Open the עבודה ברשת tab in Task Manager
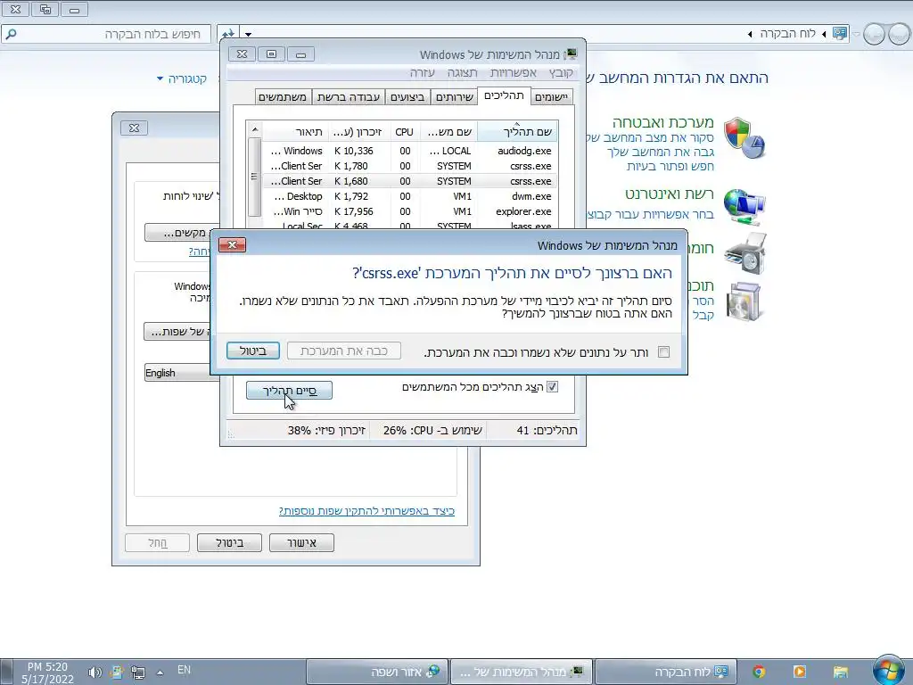This screenshot has width=913, height=685. (349, 96)
